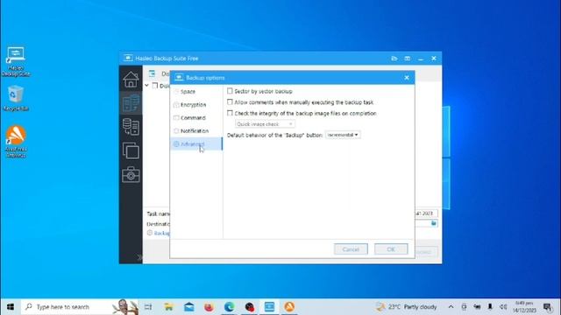Enable Check the integrity of backup image checkbox
The height and width of the screenshot is (315, 561).
(230, 113)
